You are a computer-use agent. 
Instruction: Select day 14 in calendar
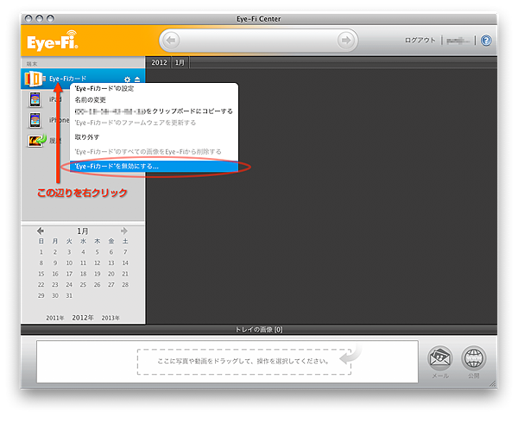125,263
